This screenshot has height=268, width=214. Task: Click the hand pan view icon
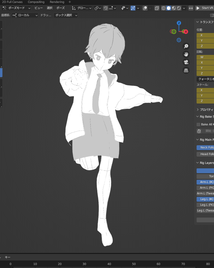[186, 54]
